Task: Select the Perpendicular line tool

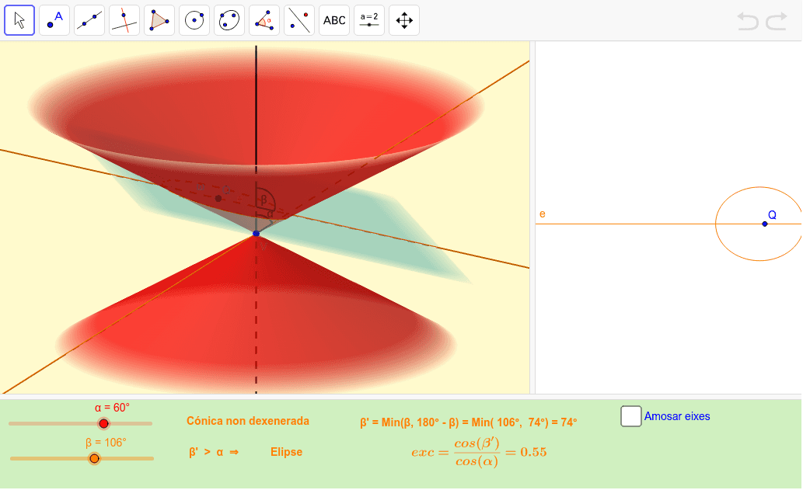Action: [x=124, y=20]
